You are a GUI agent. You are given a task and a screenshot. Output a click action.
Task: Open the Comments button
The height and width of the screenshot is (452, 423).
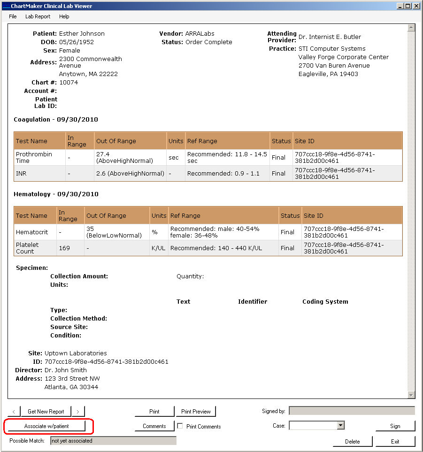pyautogui.click(x=154, y=426)
